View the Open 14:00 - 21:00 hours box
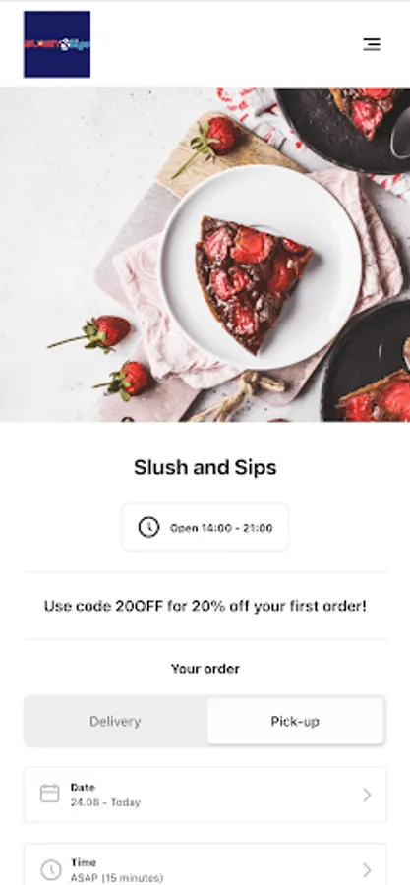This screenshot has height=885, width=410. tap(205, 528)
